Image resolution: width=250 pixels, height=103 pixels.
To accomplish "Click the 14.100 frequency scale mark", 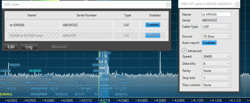I will click(197, 100).
